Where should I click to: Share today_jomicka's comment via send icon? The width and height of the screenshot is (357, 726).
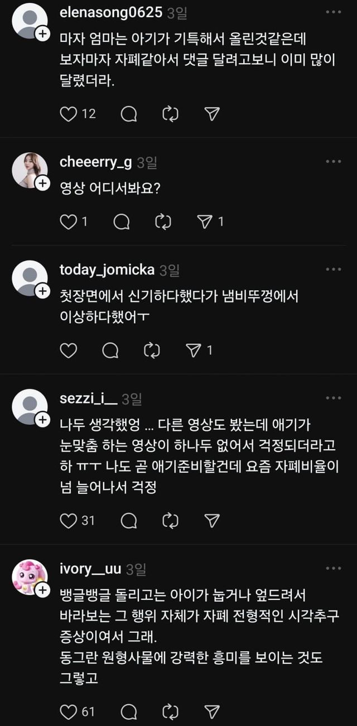tap(193, 350)
